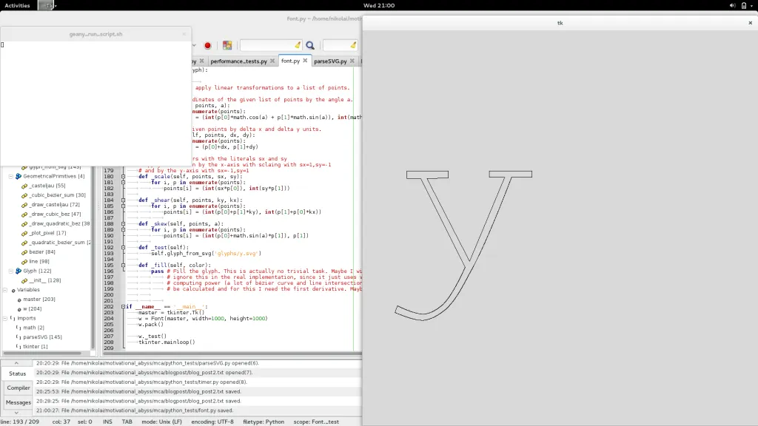Jump to import tkinter [1]
758x426 pixels.
(36, 346)
